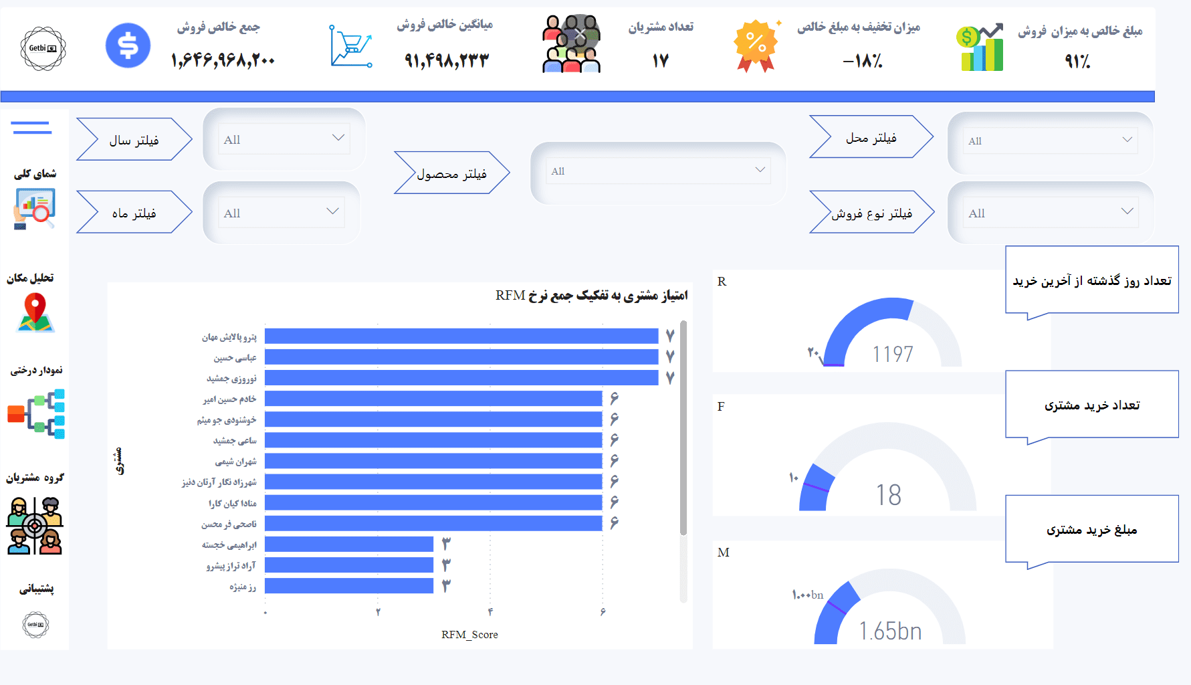
Task: Click the جمع خالص فروش total value
Action: coord(223,61)
